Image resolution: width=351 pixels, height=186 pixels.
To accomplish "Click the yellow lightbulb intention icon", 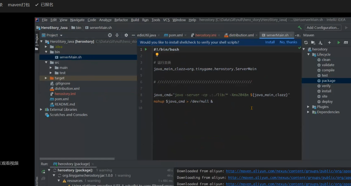I will (x=157, y=55).
